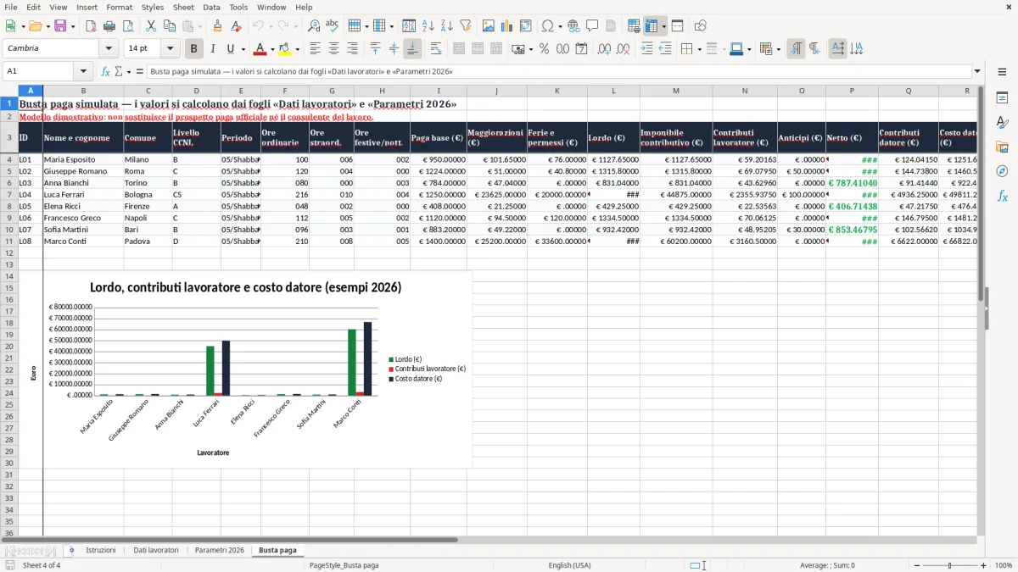Open the Cambria font name dropdown
The image size is (1018, 572).
(x=110, y=49)
